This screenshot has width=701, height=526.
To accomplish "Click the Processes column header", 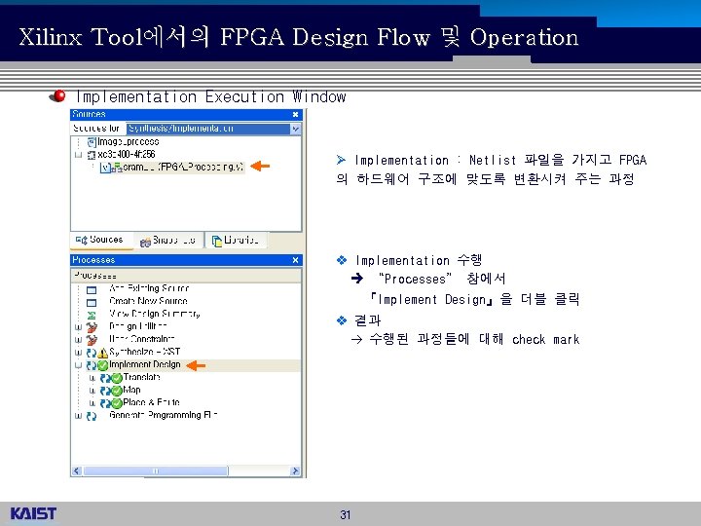I will [x=186, y=275].
